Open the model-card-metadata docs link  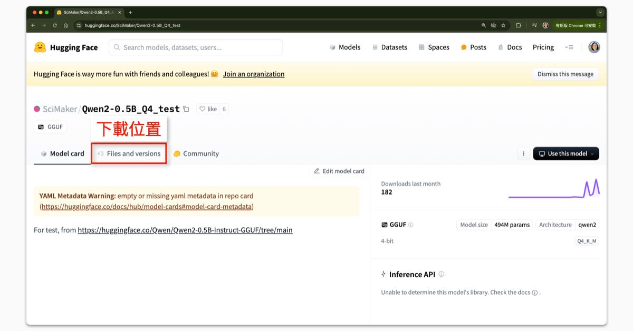tap(147, 207)
